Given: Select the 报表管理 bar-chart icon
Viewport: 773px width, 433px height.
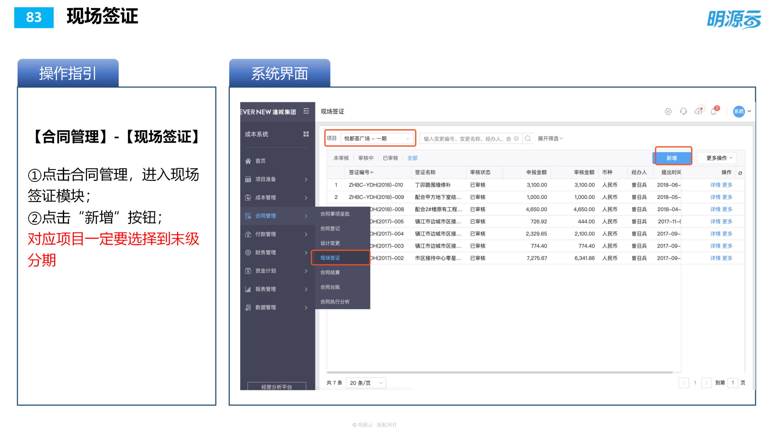Looking at the screenshot, I should (x=248, y=289).
